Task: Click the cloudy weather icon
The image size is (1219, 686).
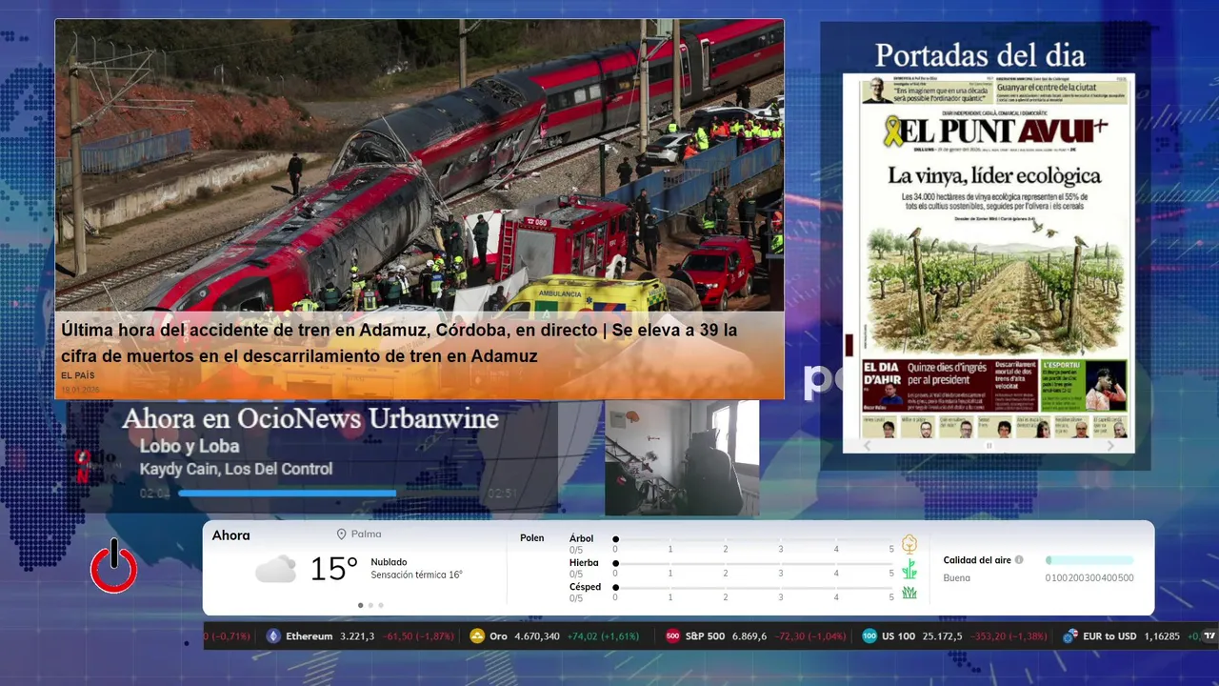Action: (275, 569)
